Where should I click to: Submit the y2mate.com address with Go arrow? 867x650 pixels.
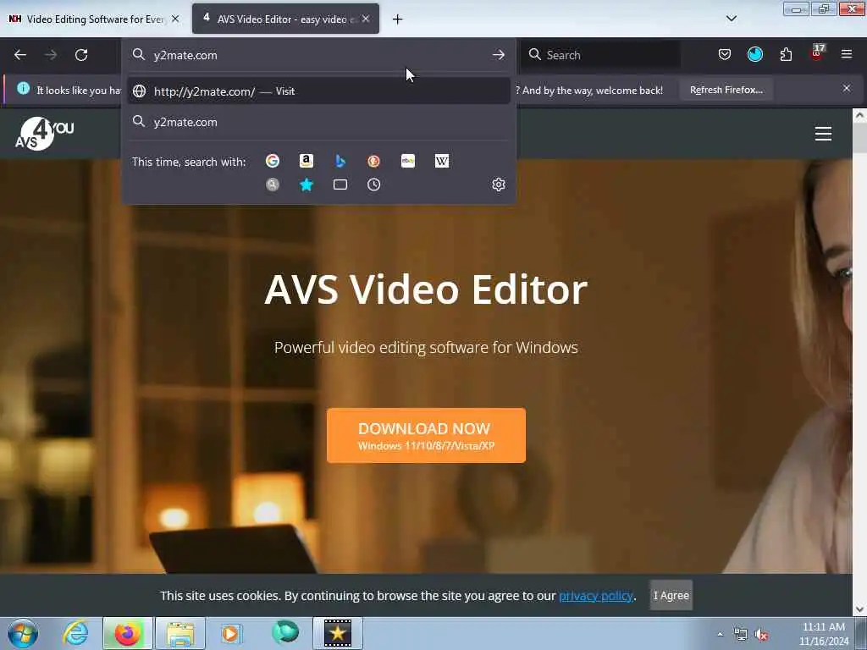[498, 55]
